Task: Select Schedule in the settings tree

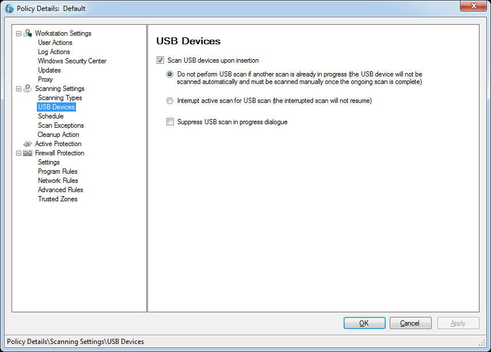Action: [x=51, y=116]
